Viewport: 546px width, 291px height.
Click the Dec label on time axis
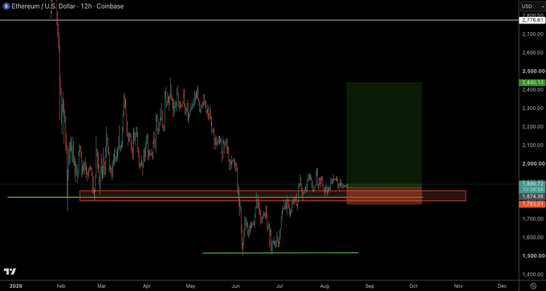click(502, 285)
